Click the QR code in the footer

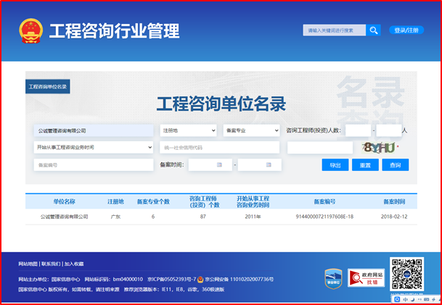[406, 275]
